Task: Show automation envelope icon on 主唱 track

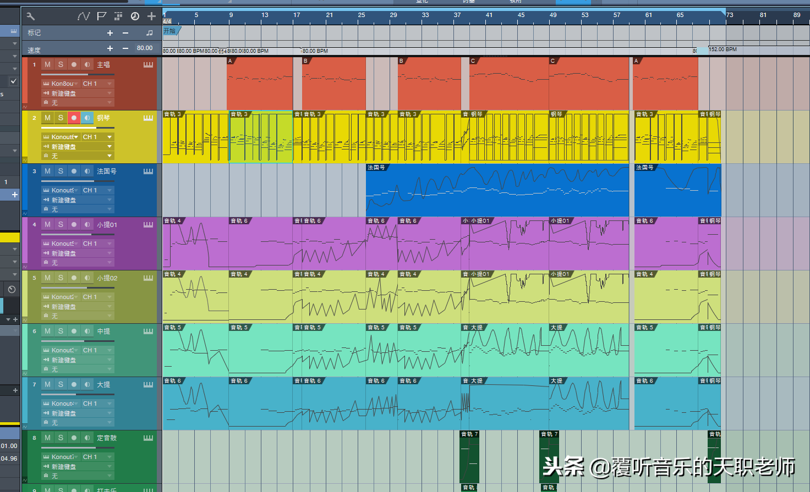Action: pos(25,107)
